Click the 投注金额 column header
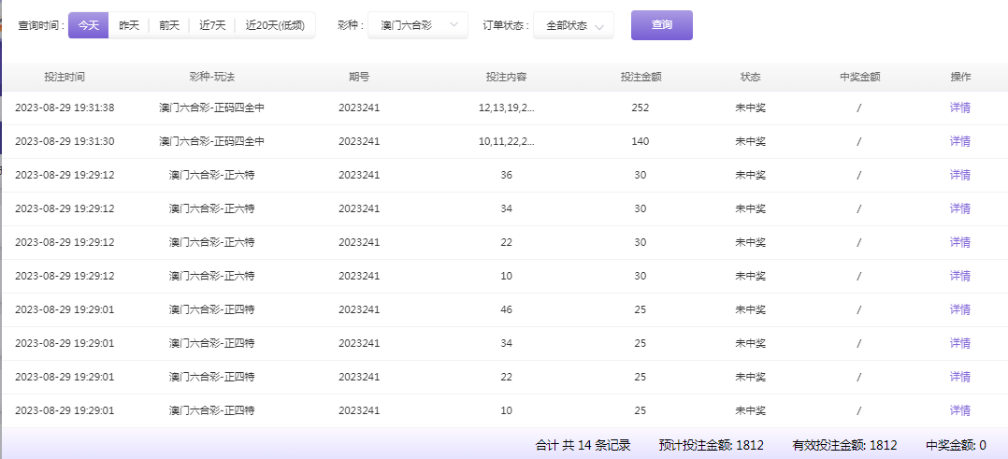 (641, 77)
